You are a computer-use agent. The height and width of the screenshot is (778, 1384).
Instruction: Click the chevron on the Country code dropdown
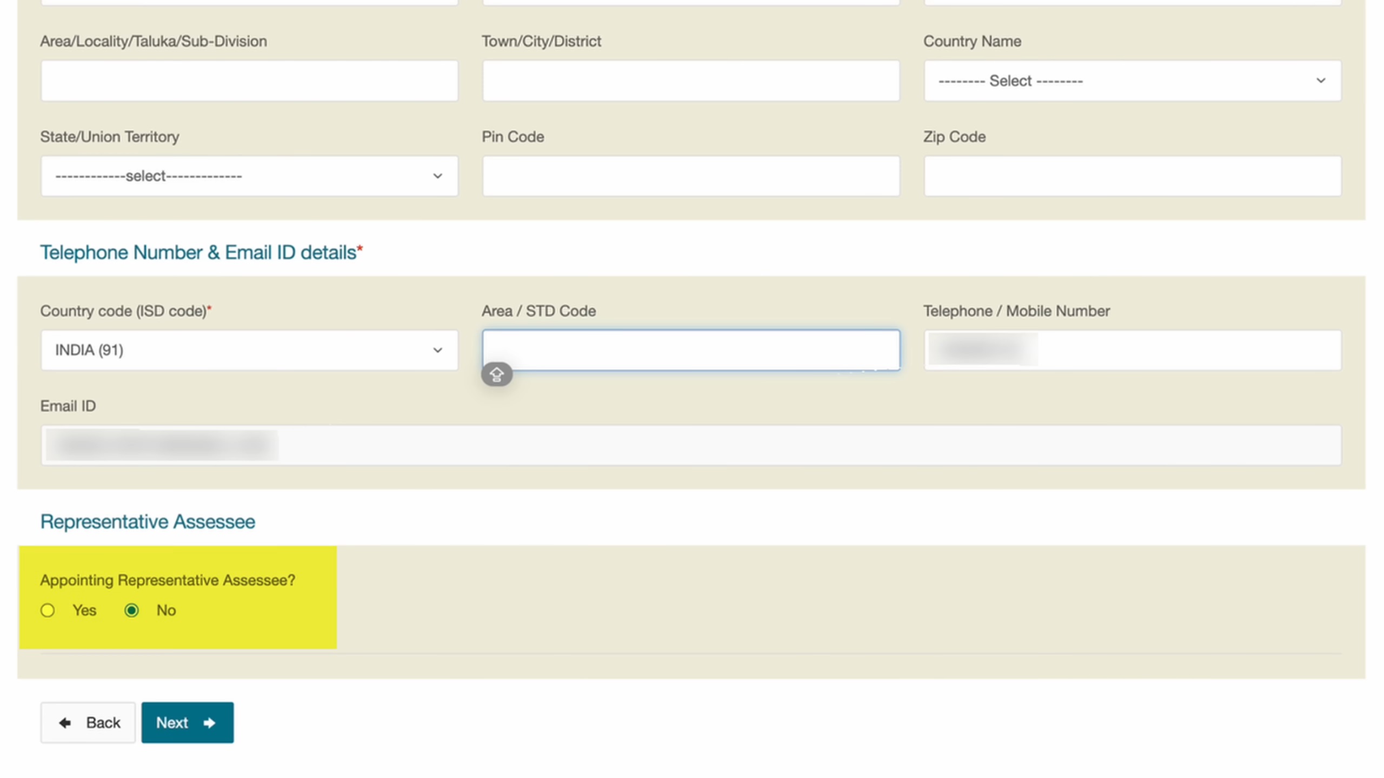437,350
